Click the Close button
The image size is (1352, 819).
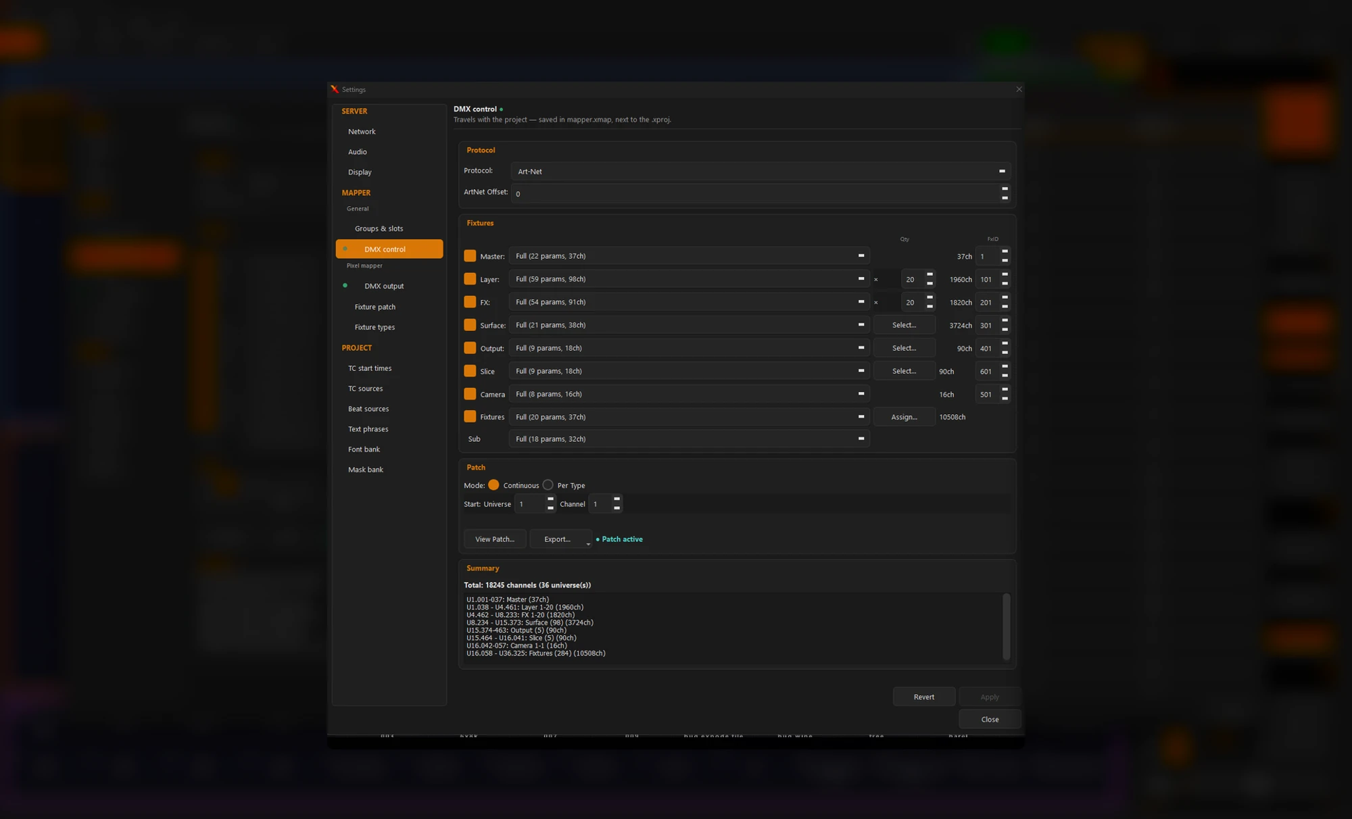tap(990, 719)
